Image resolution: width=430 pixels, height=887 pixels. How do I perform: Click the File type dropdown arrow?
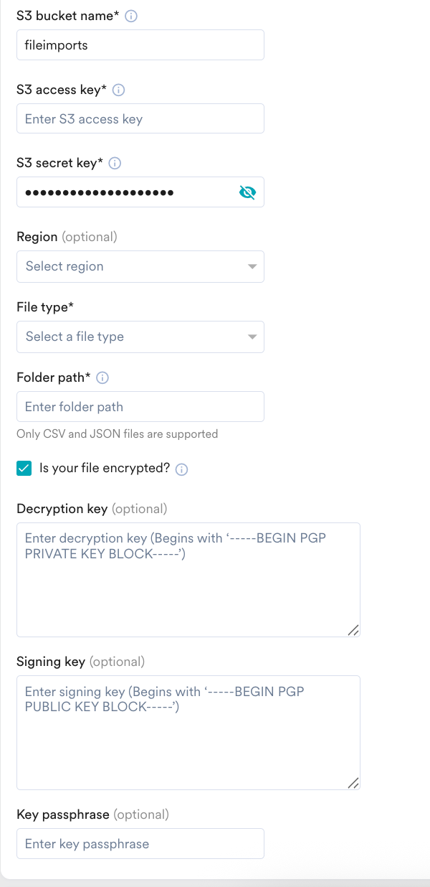coord(252,337)
